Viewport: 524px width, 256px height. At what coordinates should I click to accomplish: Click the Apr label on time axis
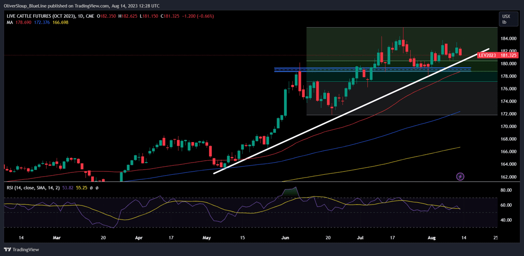point(138,238)
